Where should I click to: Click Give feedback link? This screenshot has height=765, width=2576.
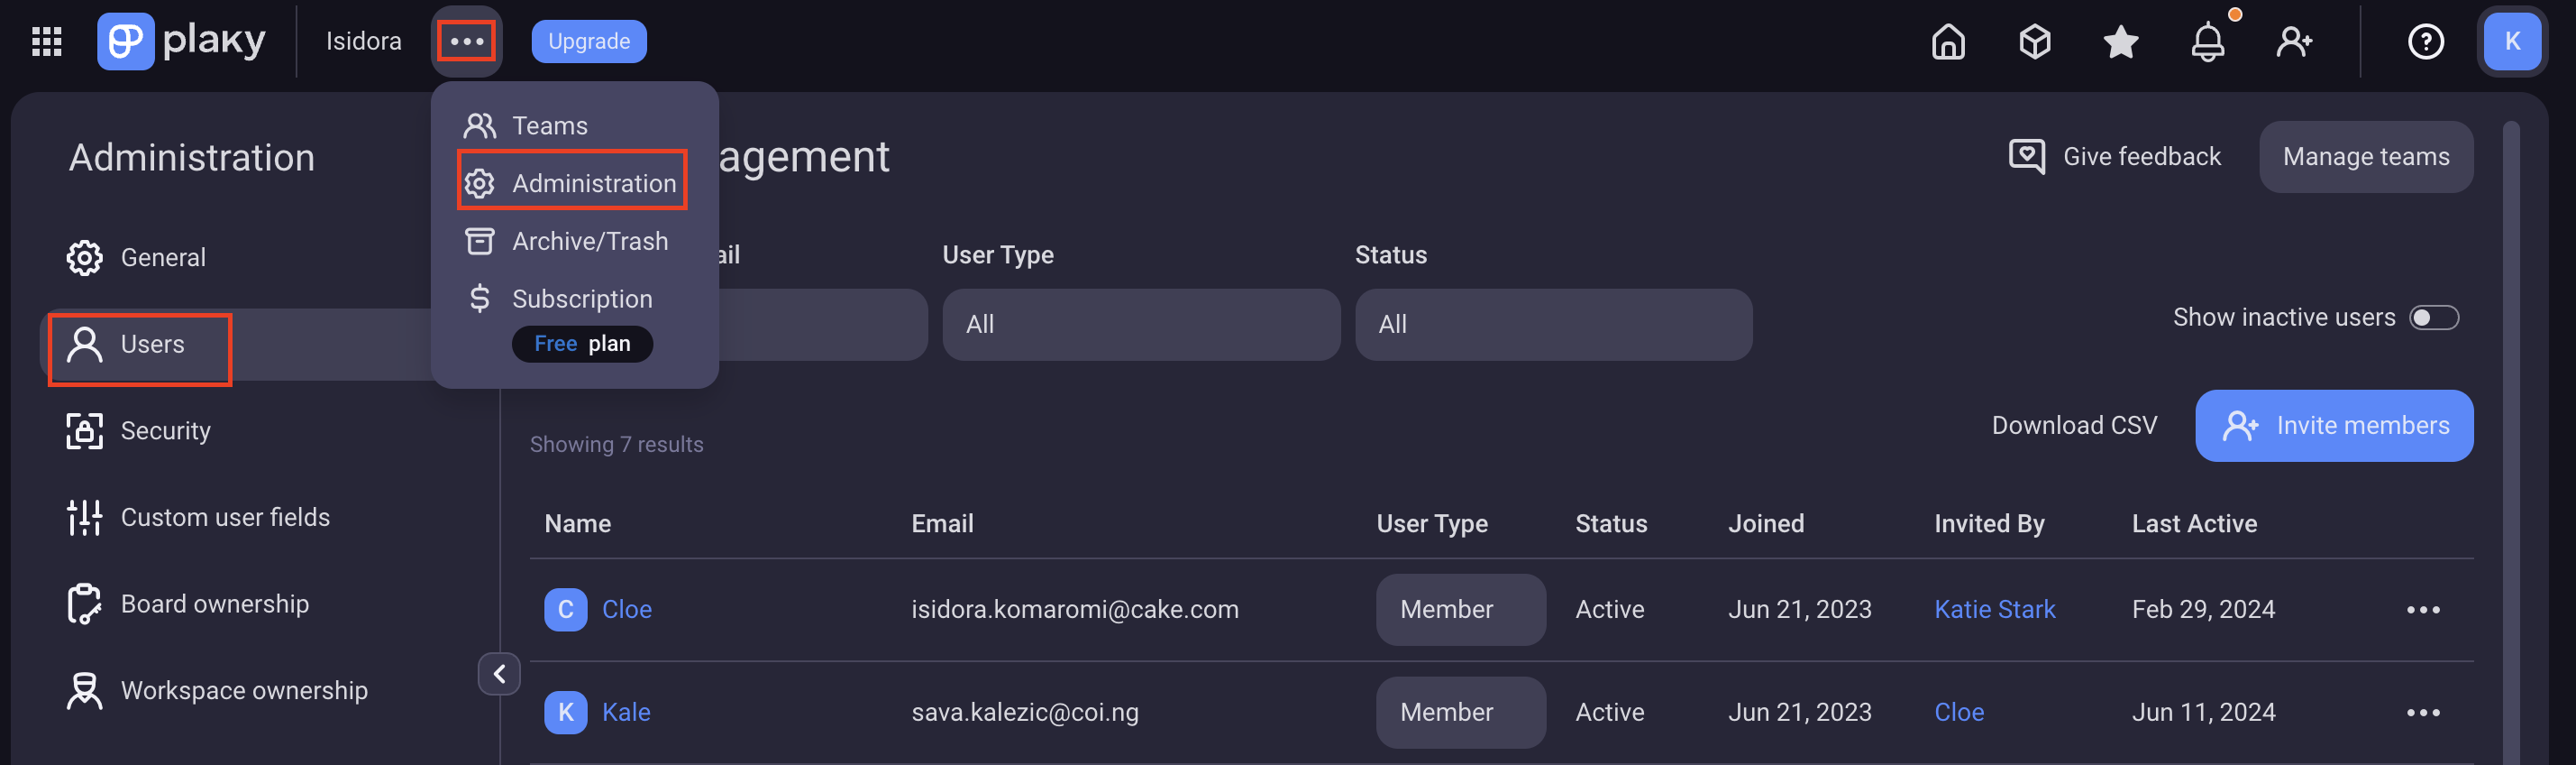2141,156
